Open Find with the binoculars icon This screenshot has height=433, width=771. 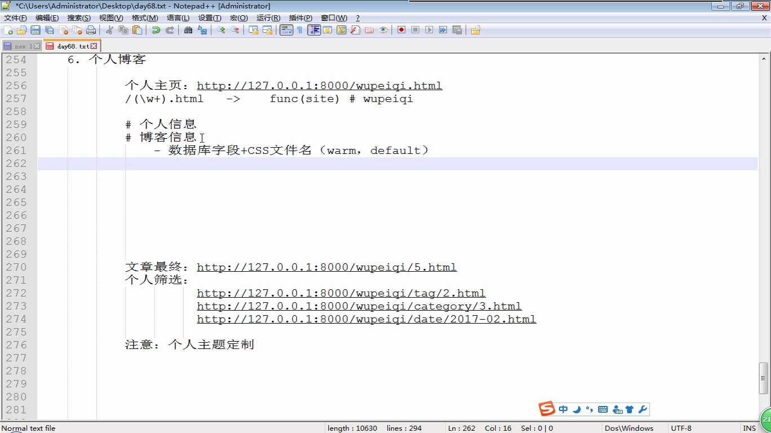[188, 30]
